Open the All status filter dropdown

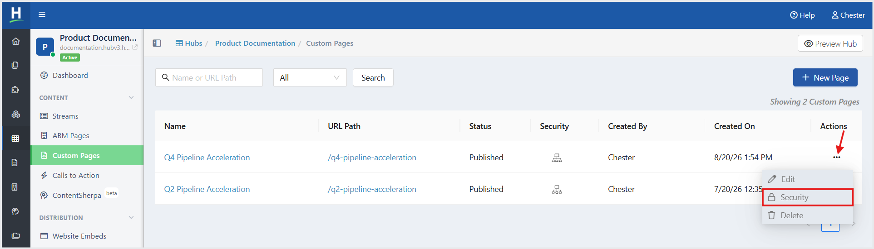(x=310, y=77)
